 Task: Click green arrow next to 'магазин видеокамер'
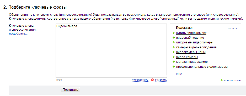coord(174,62)
